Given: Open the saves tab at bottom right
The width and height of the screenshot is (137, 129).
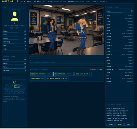Looking at the screenshot, I should 120,124.
